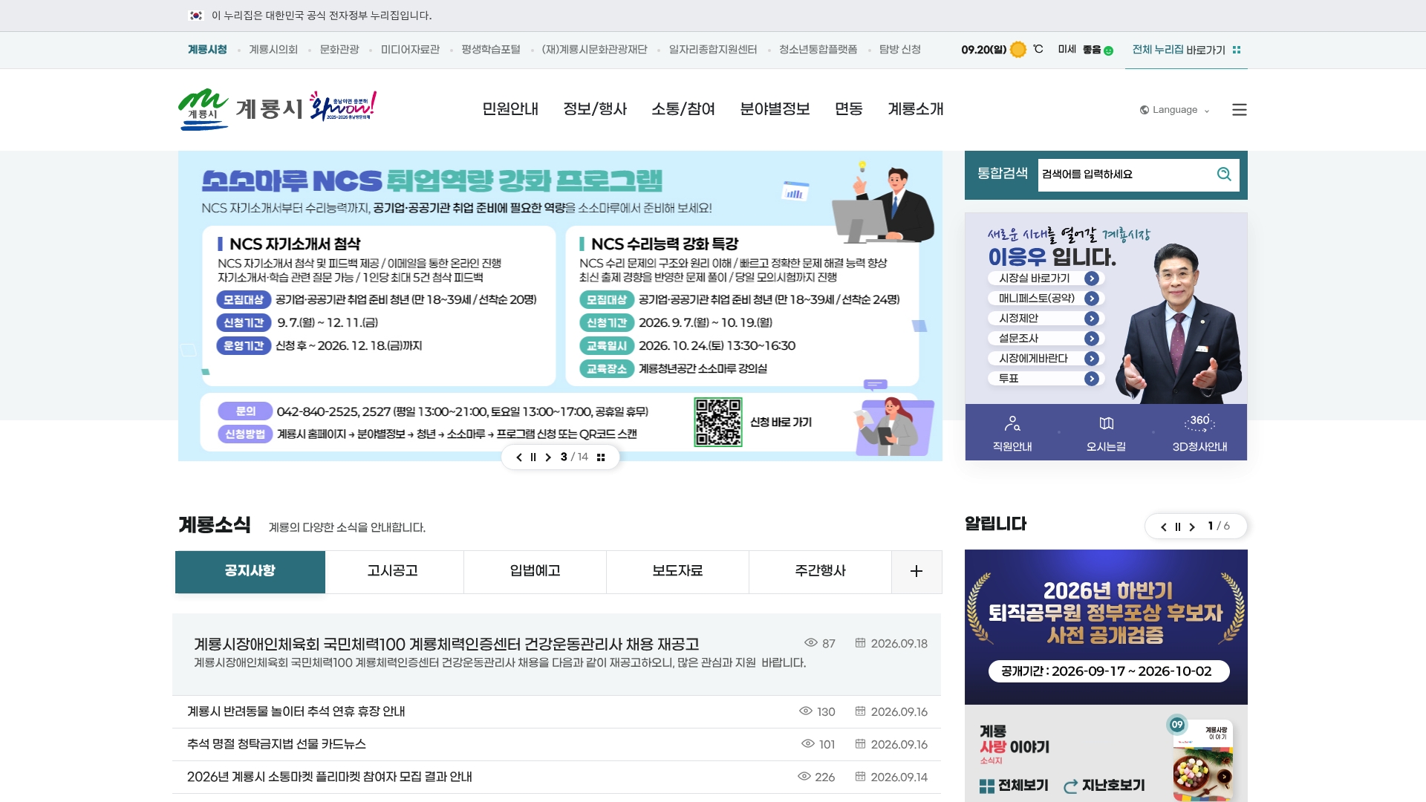Switch to the 고시공고 tab

click(393, 571)
